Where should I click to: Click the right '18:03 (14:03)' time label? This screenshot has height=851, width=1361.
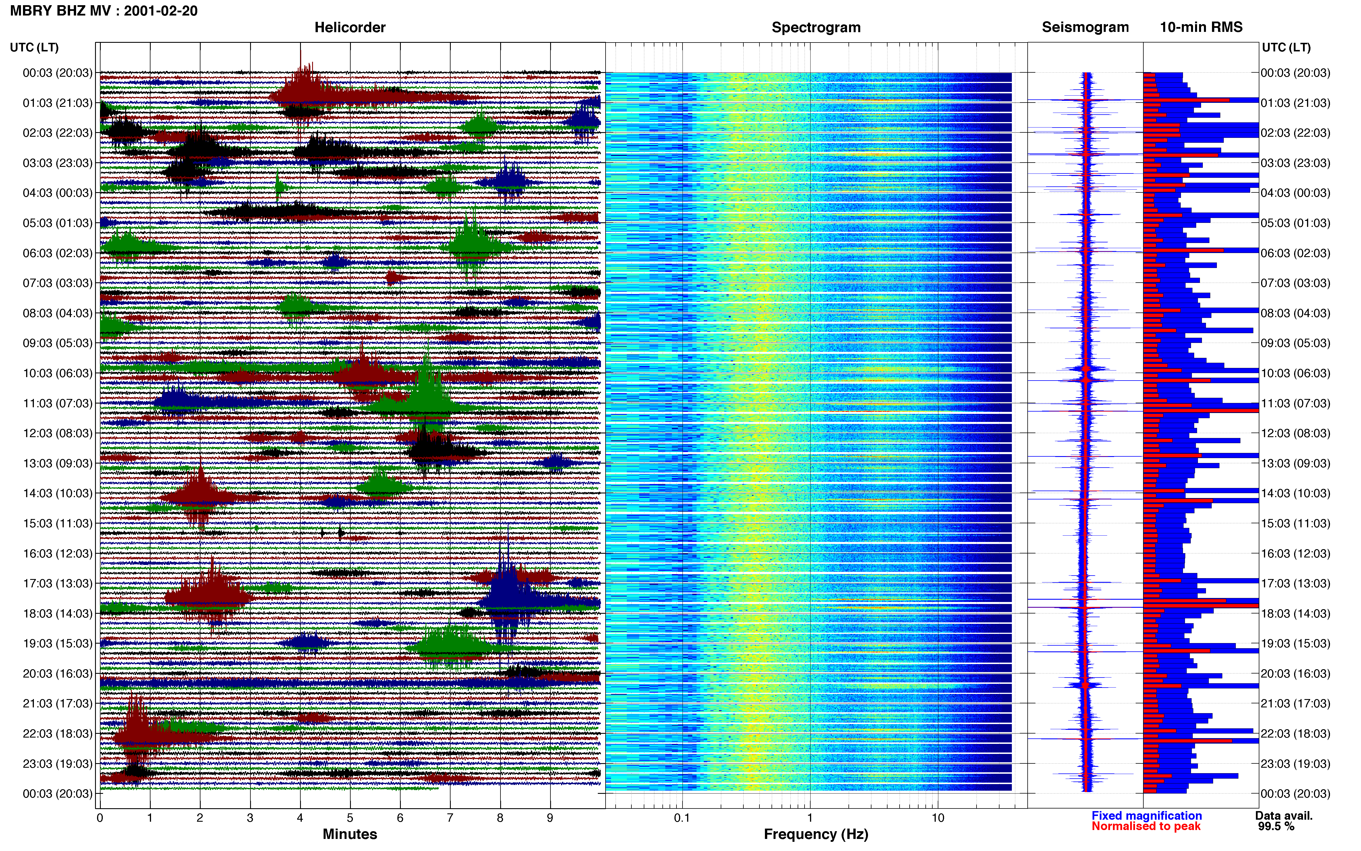pos(1295,613)
